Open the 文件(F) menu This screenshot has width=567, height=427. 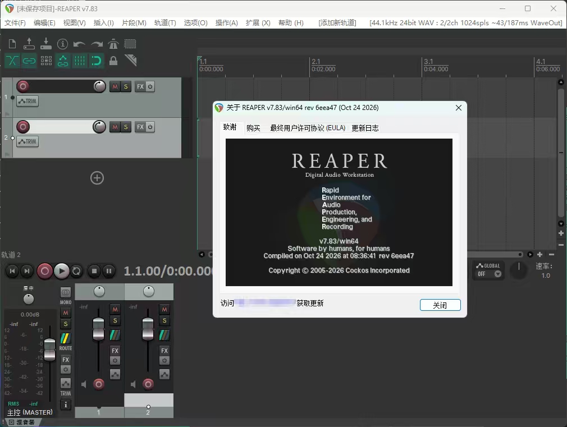pos(15,23)
